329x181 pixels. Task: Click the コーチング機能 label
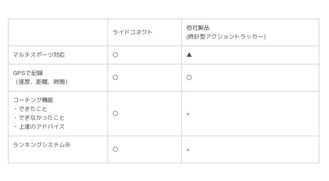pos(33,100)
